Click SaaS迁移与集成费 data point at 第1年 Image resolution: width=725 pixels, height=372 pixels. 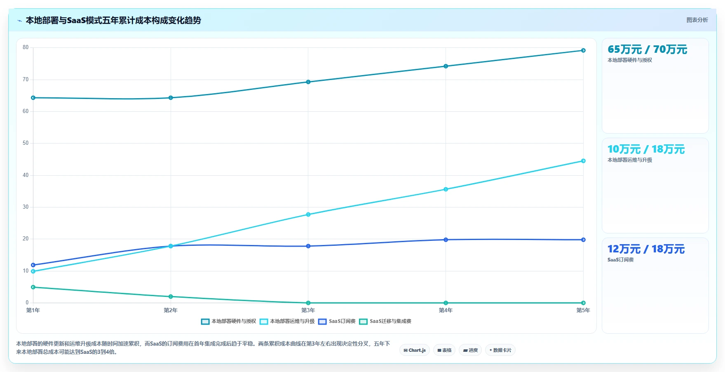(33, 287)
